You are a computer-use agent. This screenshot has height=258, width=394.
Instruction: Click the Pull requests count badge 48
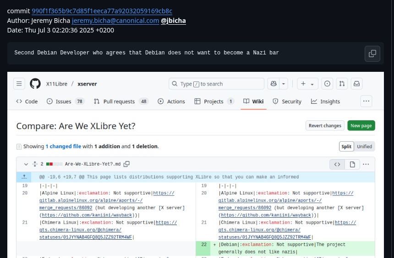coord(144,102)
